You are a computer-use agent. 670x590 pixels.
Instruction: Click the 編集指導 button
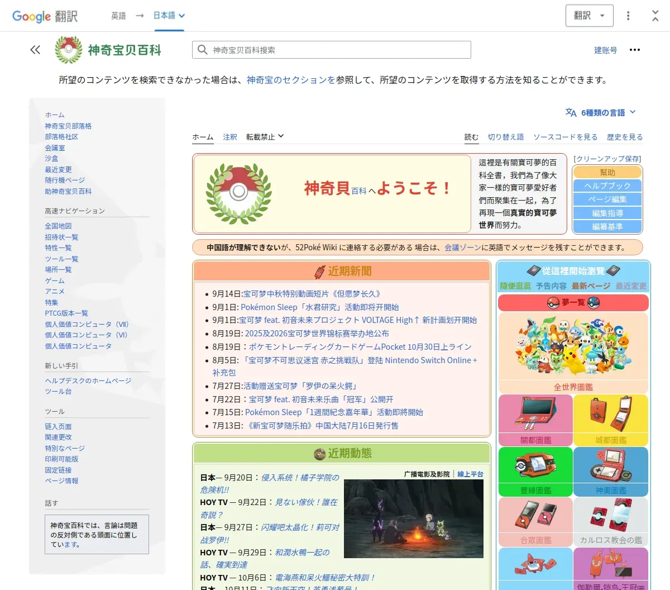click(607, 213)
